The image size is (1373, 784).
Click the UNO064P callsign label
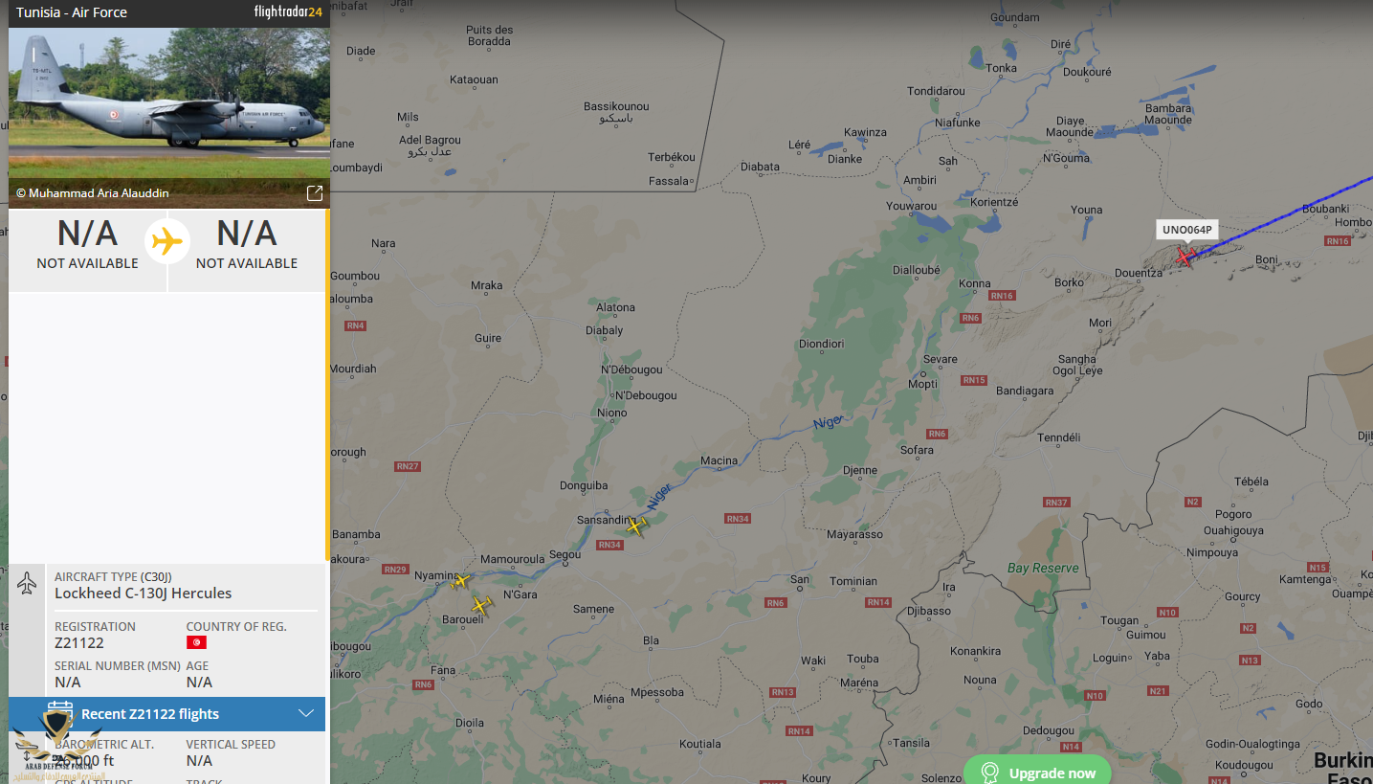1187,230
